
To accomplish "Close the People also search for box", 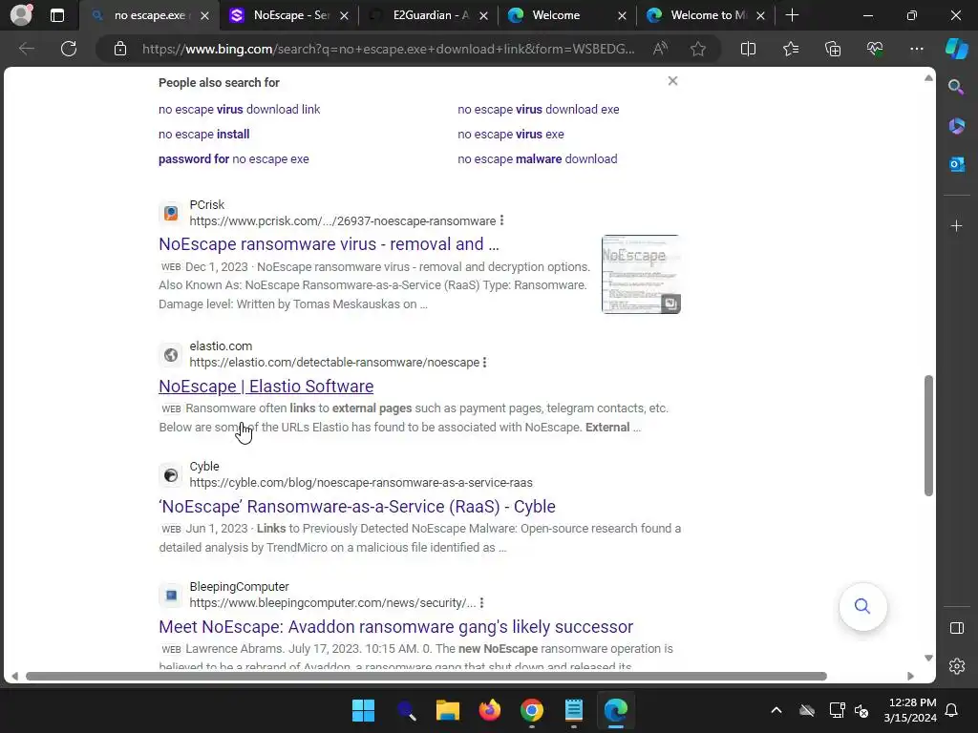I will [672, 81].
